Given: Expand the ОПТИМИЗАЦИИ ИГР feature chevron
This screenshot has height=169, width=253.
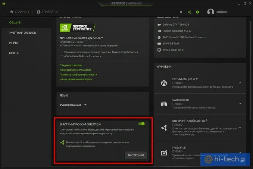Looking at the screenshot, I should (x=240, y=83).
